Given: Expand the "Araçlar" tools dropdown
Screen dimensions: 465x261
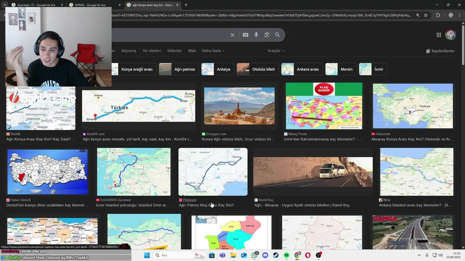Looking at the screenshot, I should [276, 51].
